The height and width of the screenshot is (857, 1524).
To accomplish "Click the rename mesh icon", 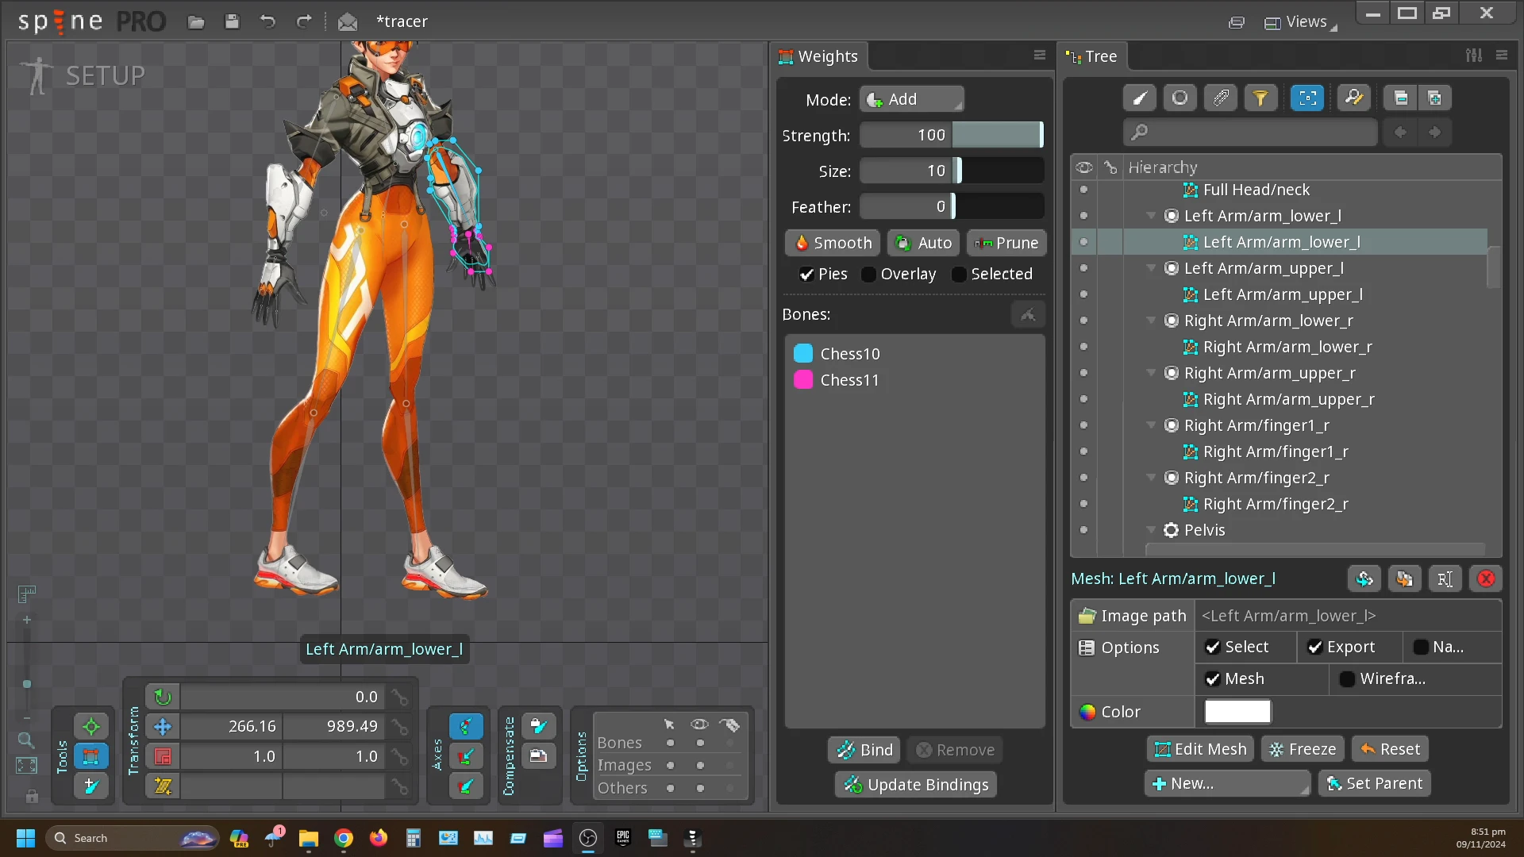I will click(x=1445, y=579).
